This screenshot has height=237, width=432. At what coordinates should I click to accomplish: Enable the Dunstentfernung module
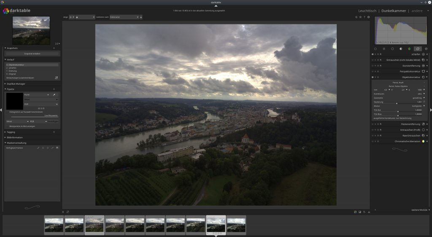pos(373,66)
